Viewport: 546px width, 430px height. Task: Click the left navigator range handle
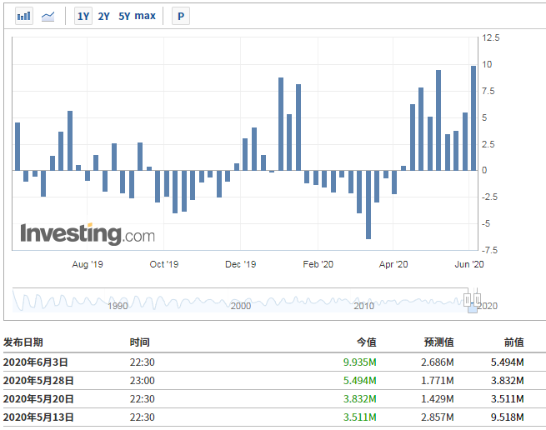tap(468, 299)
